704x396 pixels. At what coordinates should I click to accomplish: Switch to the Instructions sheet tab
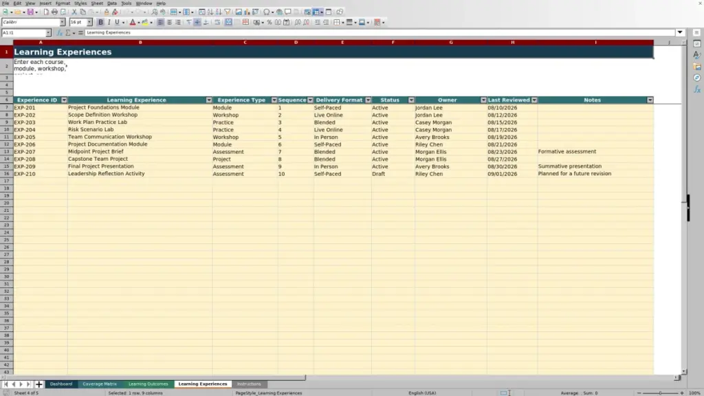pyautogui.click(x=249, y=384)
